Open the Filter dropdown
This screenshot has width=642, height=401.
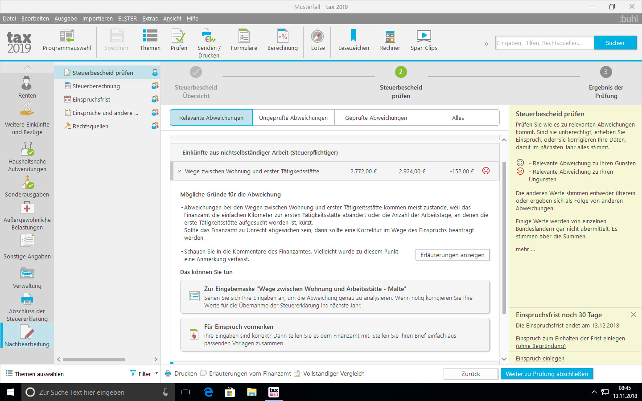[144, 374]
